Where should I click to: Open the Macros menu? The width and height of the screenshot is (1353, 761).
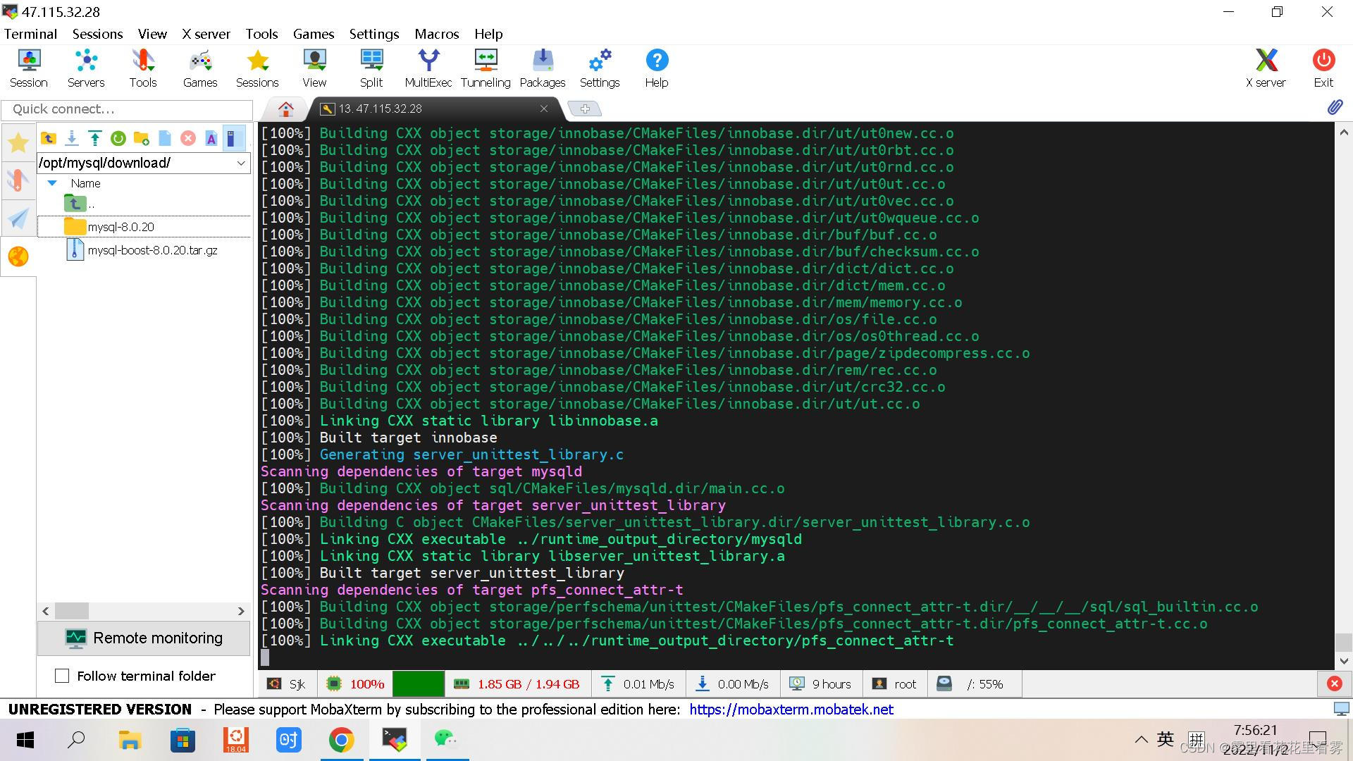[x=437, y=34]
